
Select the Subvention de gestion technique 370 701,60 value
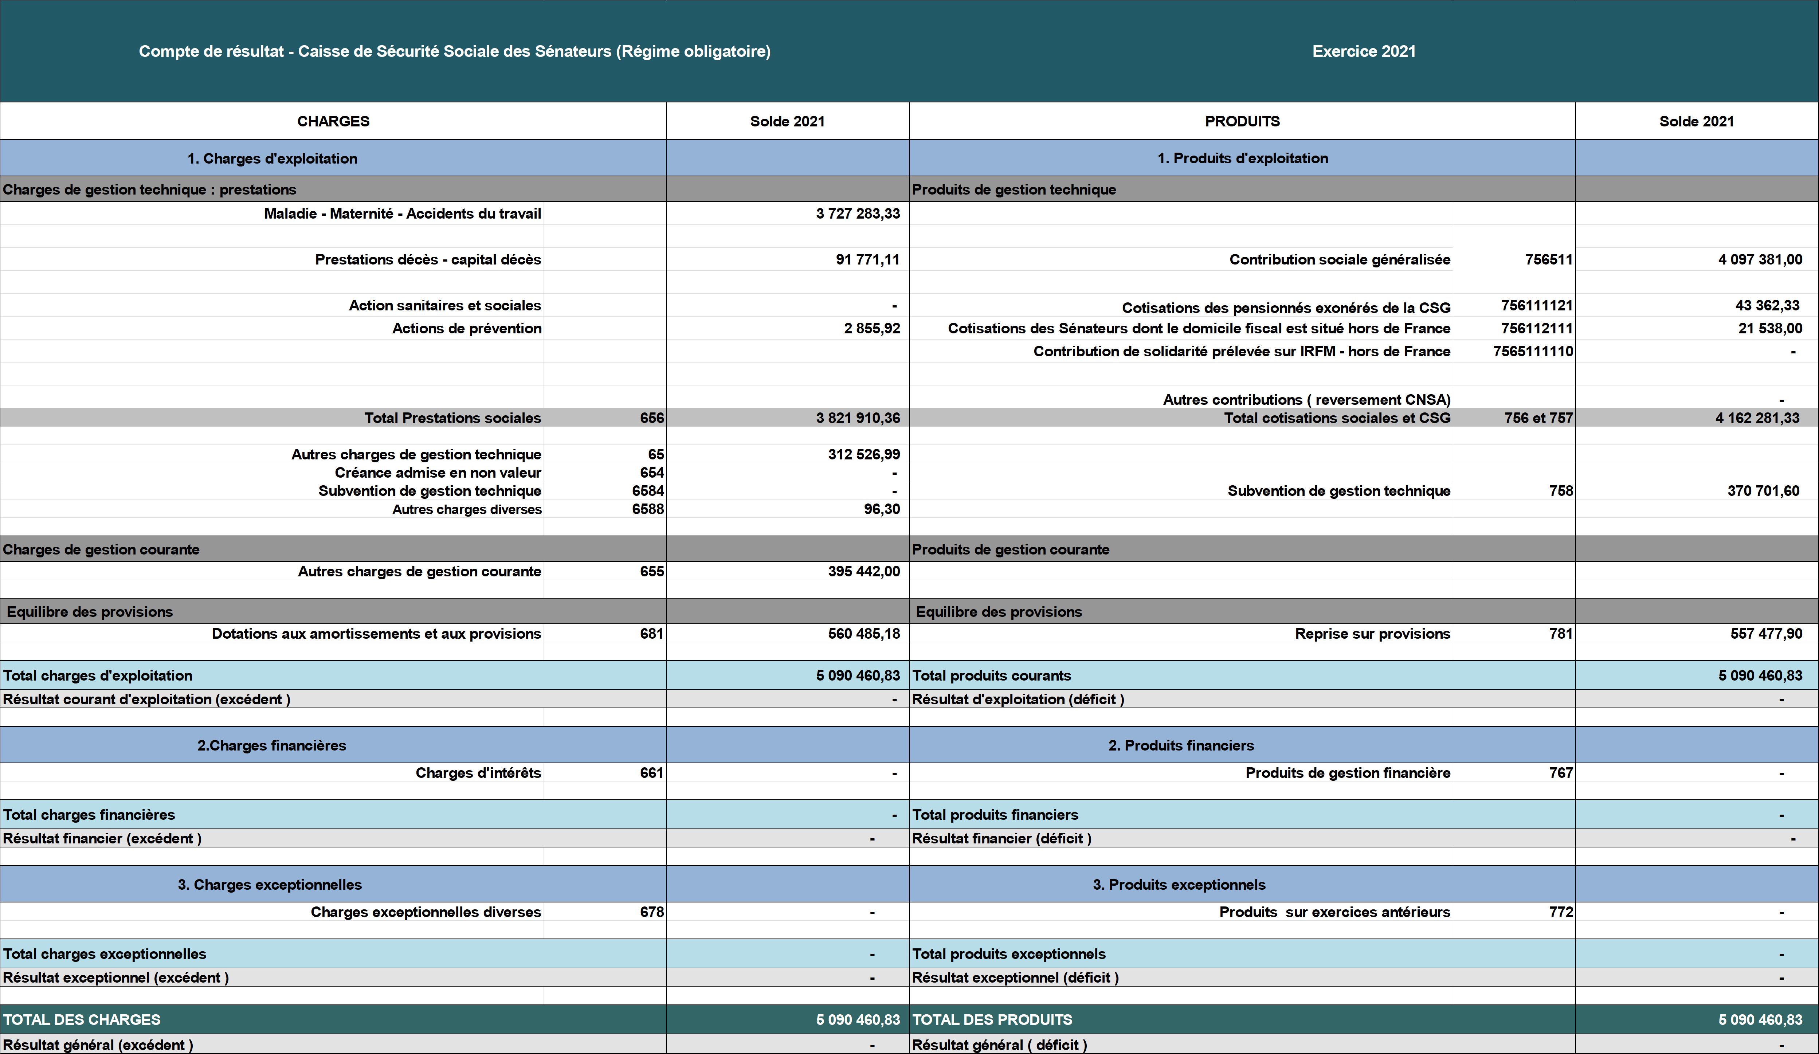1763,491
